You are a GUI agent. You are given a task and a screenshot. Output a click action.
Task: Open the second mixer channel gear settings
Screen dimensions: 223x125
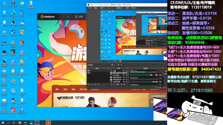160,82
